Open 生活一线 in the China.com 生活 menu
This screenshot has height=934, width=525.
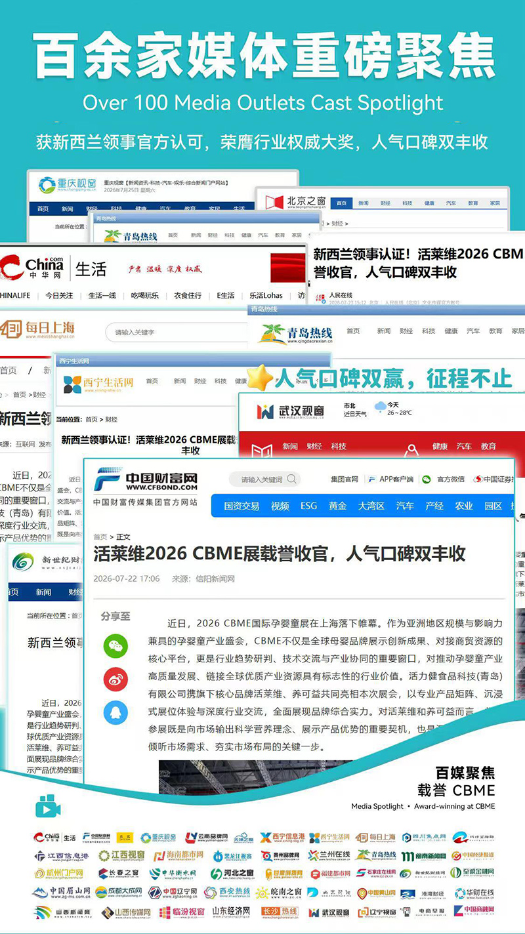click(x=102, y=295)
